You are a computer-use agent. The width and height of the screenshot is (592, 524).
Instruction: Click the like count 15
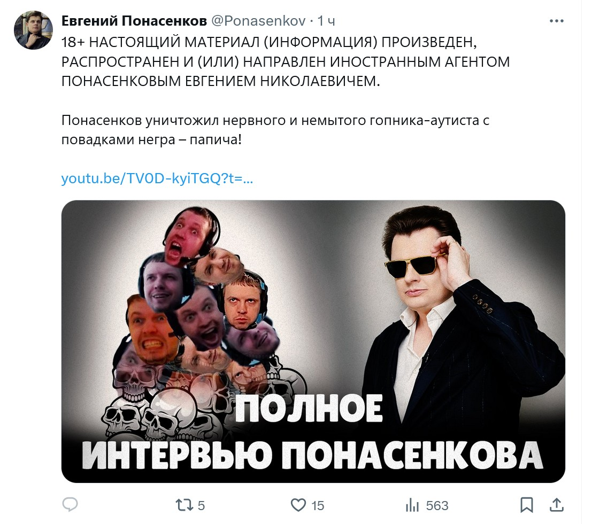pyautogui.click(x=318, y=505)
